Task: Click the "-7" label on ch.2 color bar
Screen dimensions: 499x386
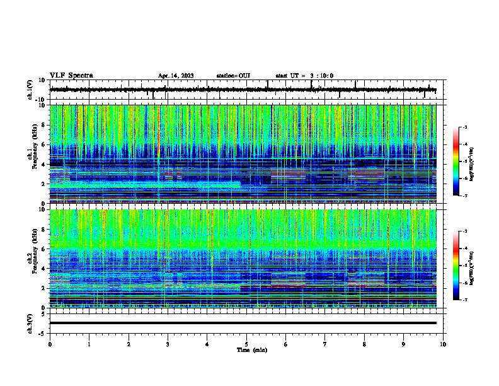Action: click(464, 300)
